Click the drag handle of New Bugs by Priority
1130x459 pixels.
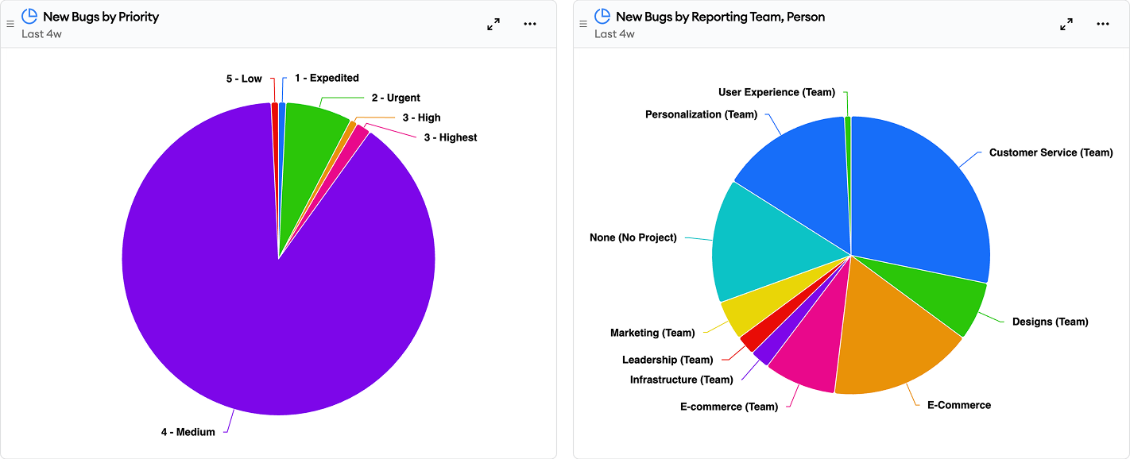point(10,24)
